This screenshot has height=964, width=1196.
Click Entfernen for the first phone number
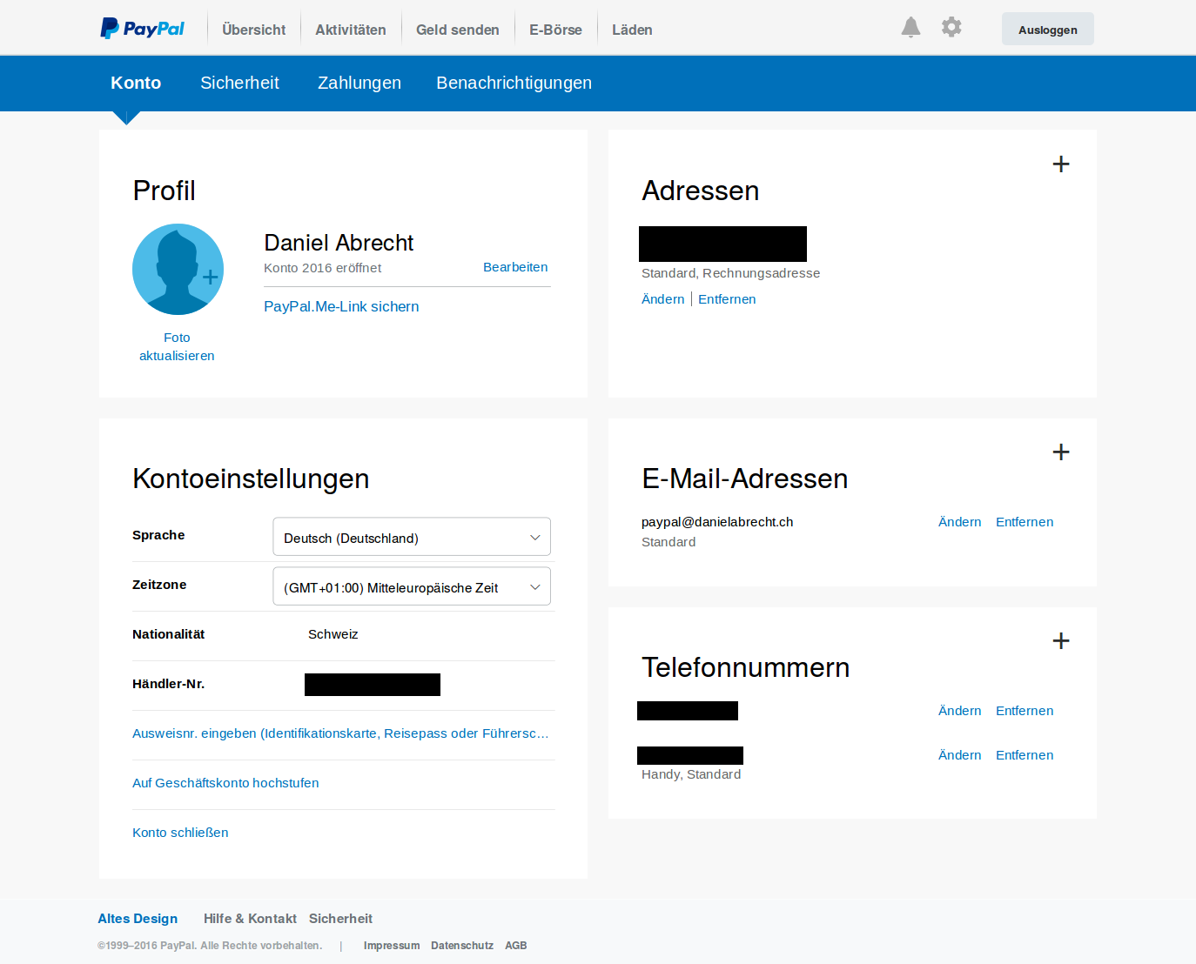click(1025, 711)
